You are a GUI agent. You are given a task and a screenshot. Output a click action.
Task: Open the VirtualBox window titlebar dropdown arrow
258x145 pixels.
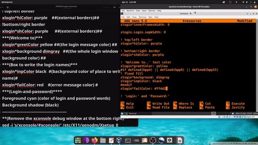pos(251,7)
